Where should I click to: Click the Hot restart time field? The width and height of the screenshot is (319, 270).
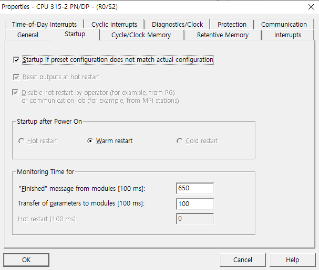(195, 219)
